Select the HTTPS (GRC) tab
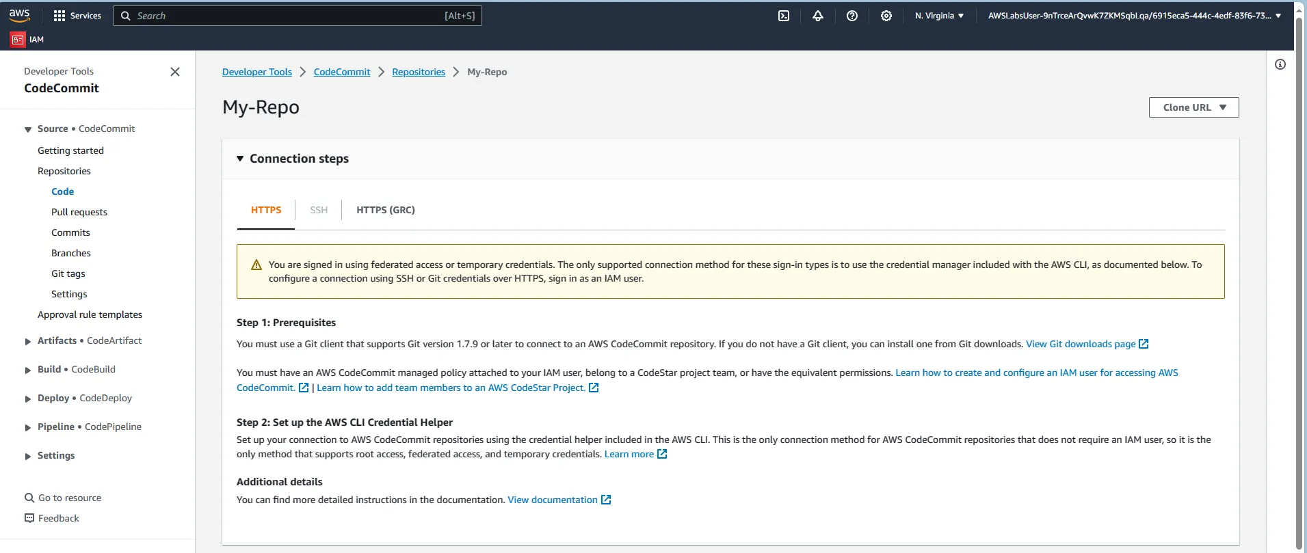Image resolution: width=1307 pixels, height=553 pixels. coord(386,210)
